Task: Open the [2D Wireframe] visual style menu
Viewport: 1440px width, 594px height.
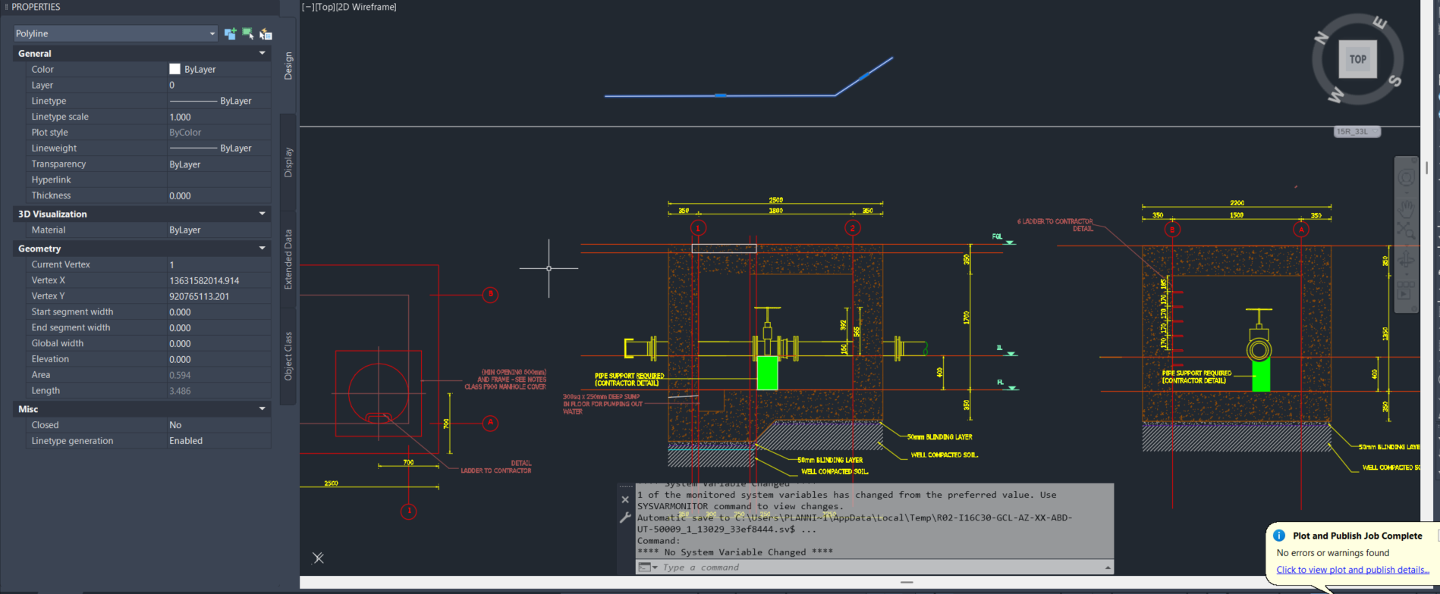Action: coord(368,7)
